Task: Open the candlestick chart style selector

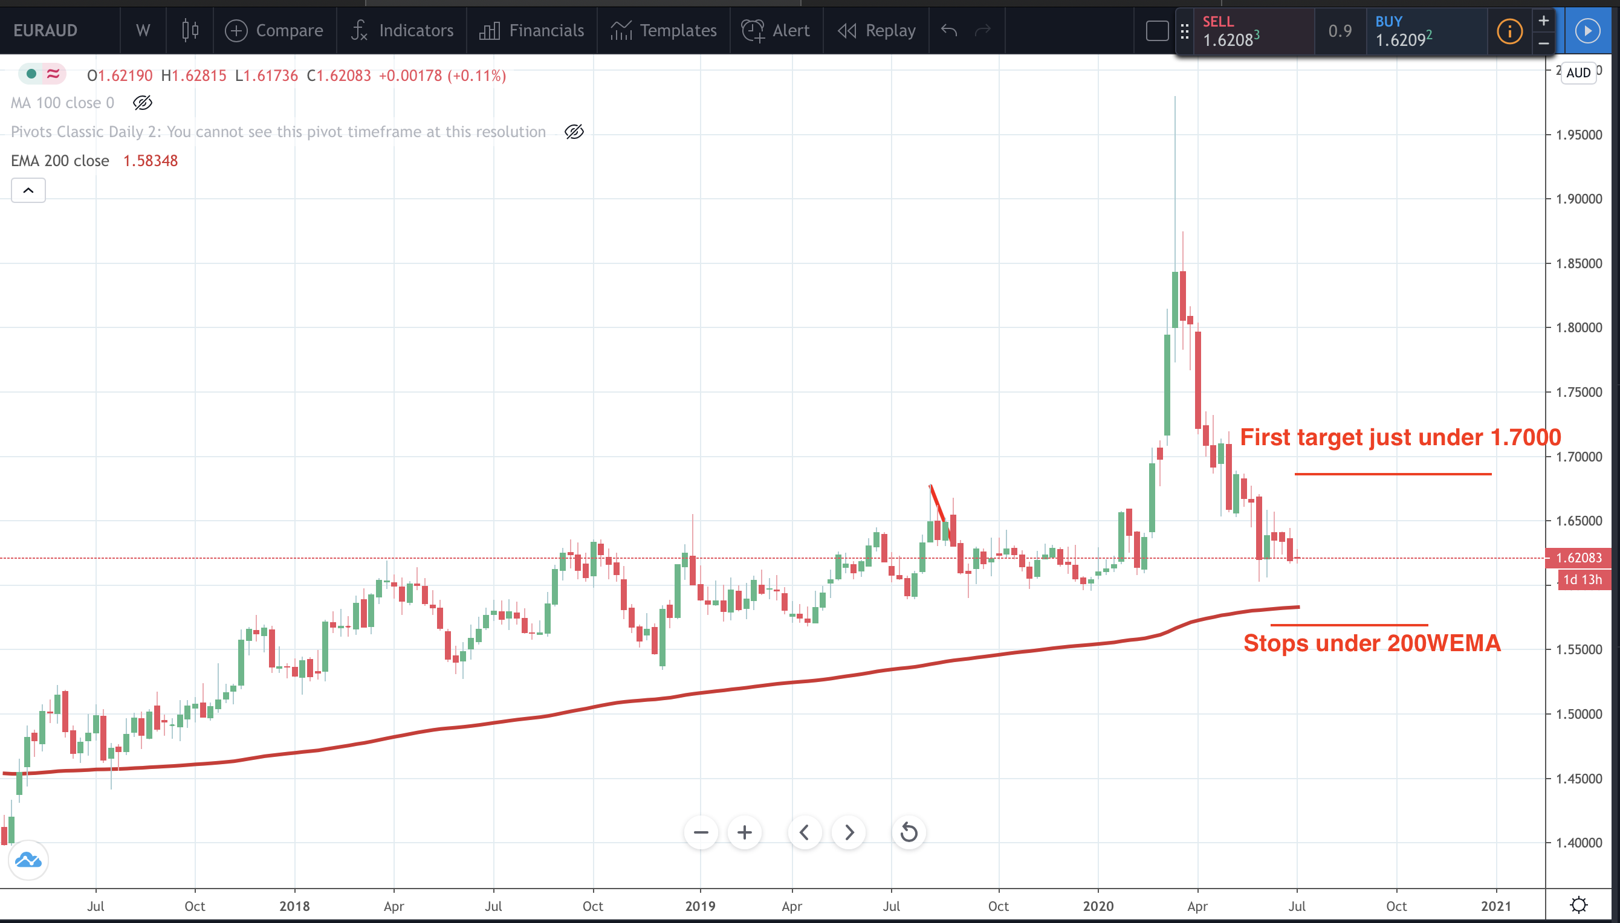Action: tap(190, 30)
